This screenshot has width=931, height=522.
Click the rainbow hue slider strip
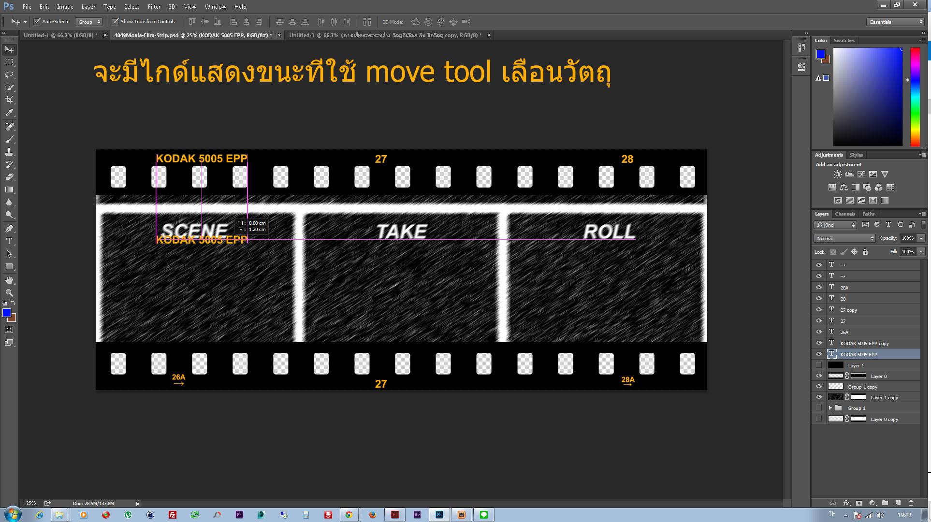[x=915, y=97]
